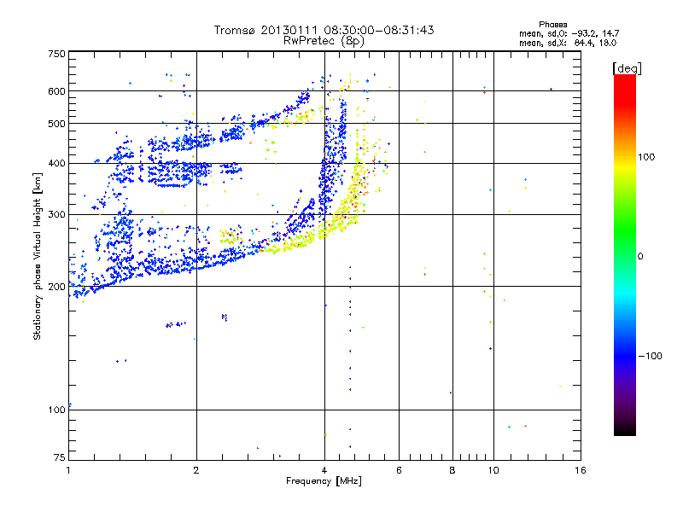Viewport: 683px width, 512px height.
Task: Click the 'mean, sd,O: -93.2, 14.7' text
Action: click(x=569, y=33)
